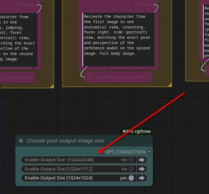Collapse the 'Choose your output image size' node dot
The image size is (209, 194).
pyautogui.click(x=21, y=141)
